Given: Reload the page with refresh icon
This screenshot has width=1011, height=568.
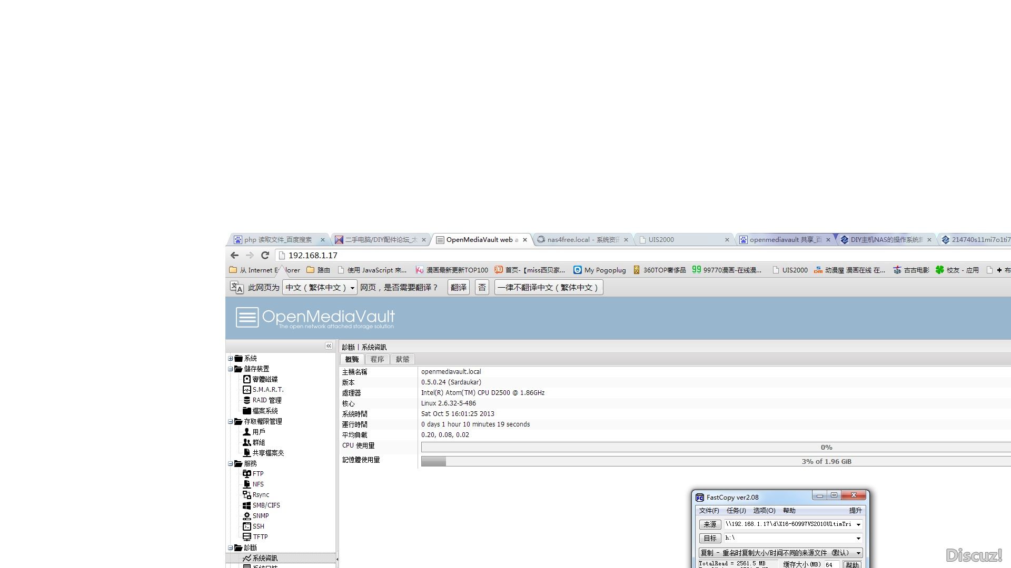Looking at the screenshot, I should click(x=265, y=255).
